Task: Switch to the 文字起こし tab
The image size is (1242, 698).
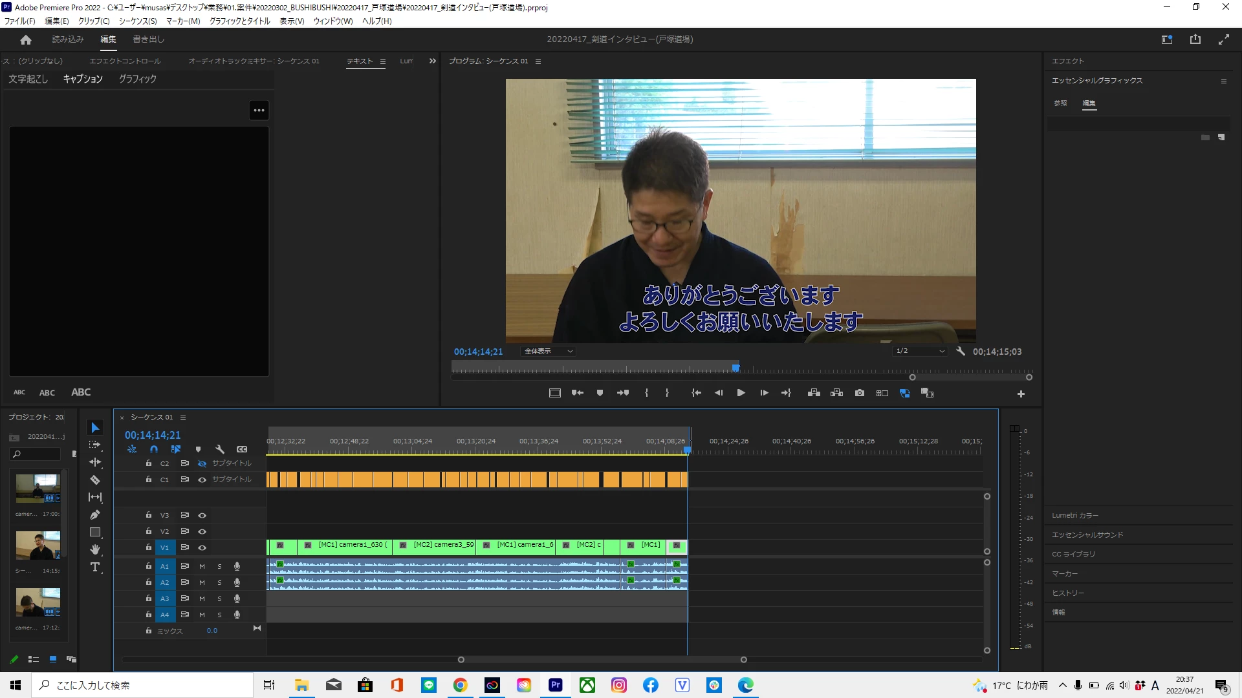Action: 28,79
